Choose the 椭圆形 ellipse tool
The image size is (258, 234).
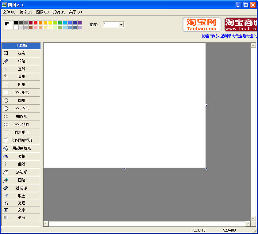[21, 117]
